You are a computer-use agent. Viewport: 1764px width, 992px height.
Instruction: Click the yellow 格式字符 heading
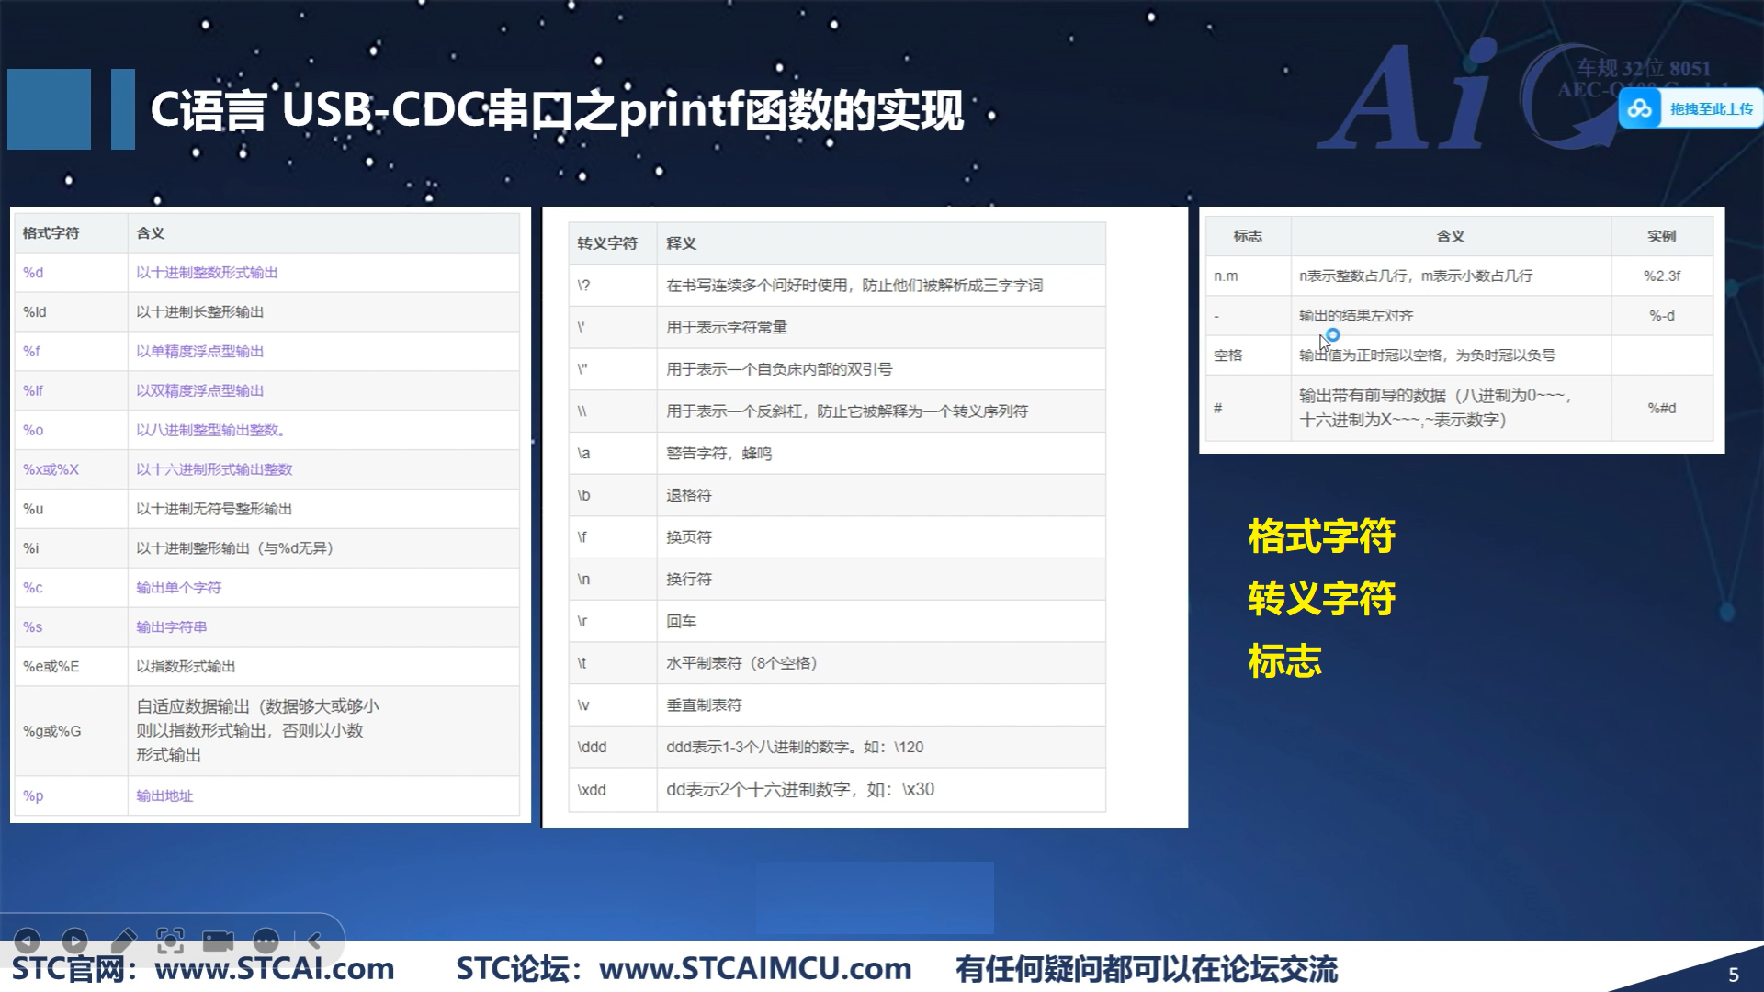1321,536
